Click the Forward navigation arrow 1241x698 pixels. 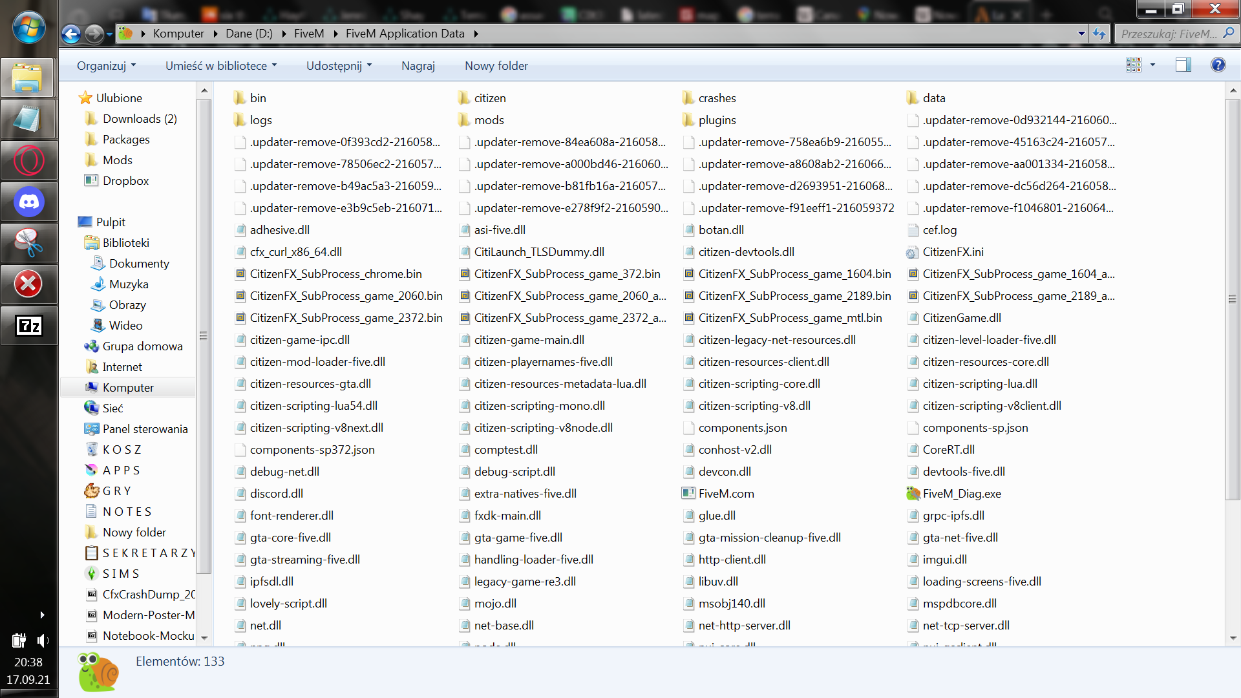point(94,34)
